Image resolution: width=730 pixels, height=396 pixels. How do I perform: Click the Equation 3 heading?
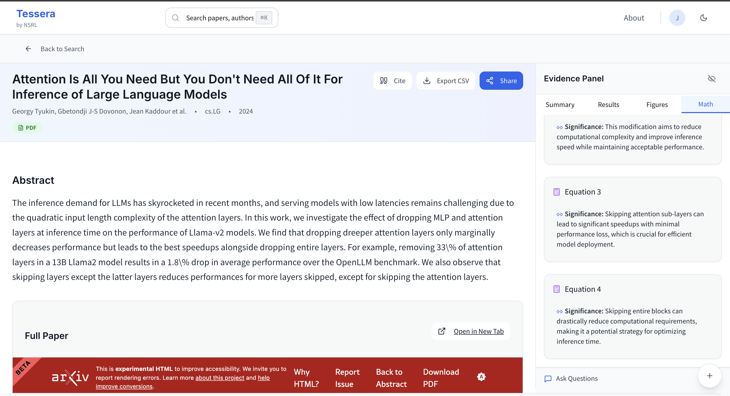583,192
